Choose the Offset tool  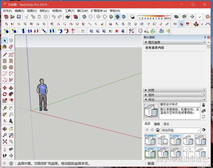tap(11, 100)
